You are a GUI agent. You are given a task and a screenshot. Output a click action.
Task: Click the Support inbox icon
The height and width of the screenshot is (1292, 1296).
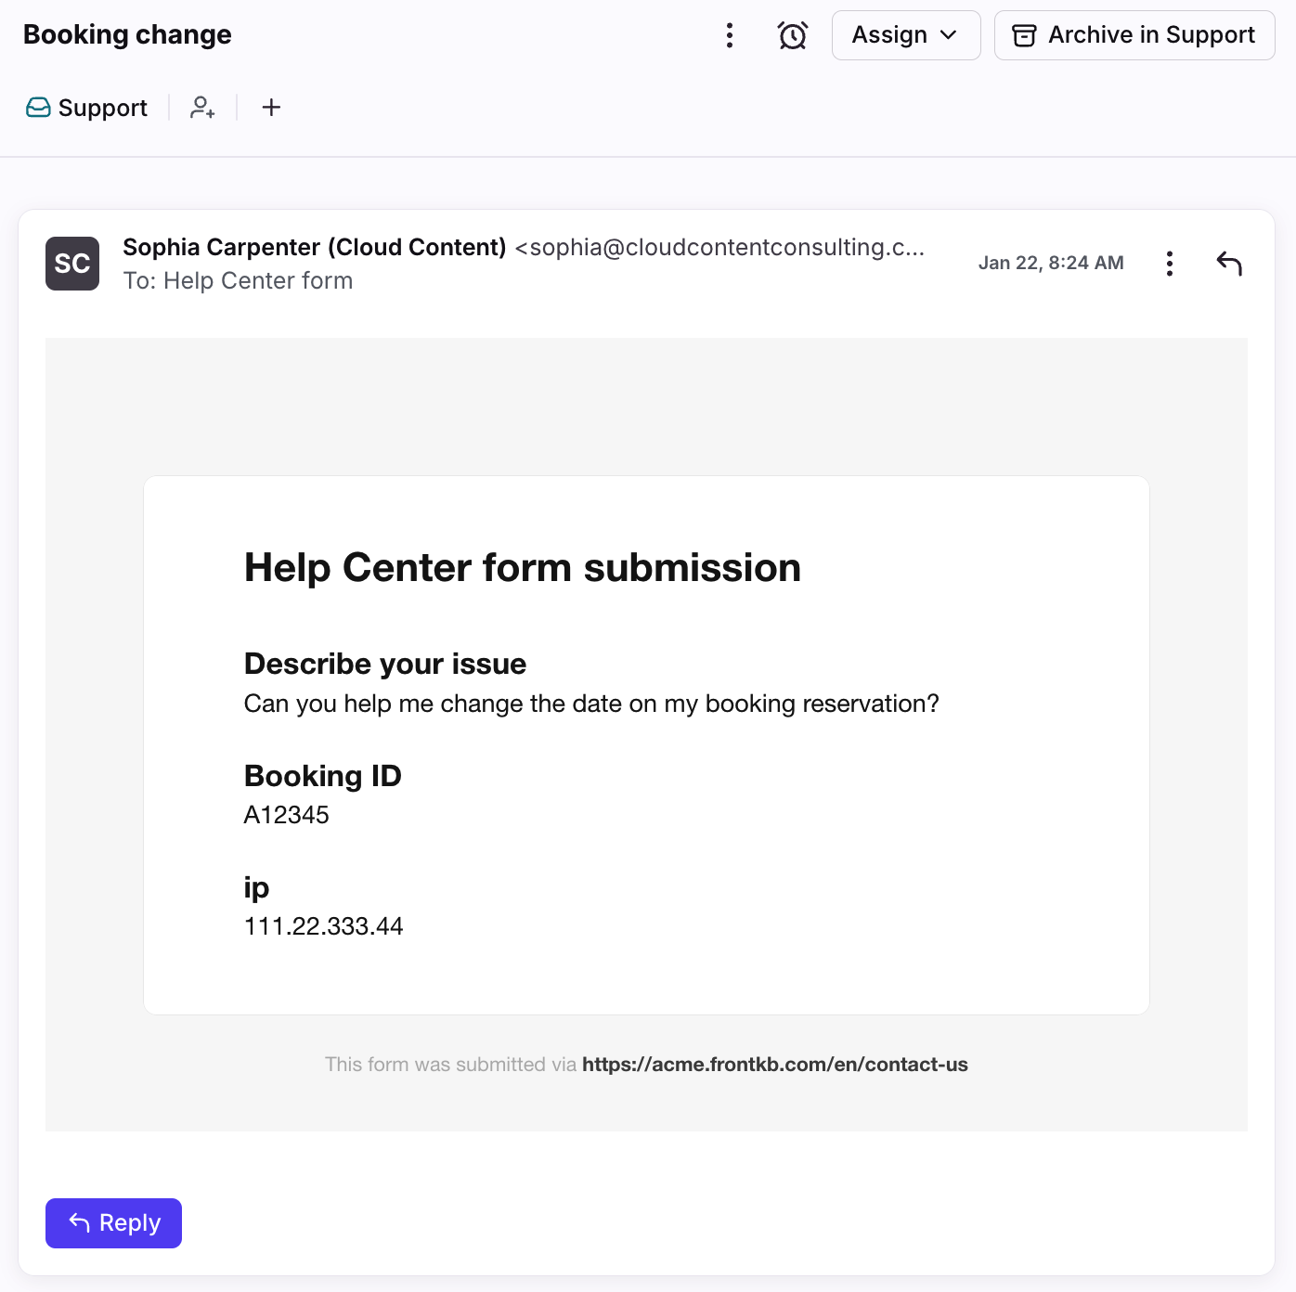[x=38, y=108]
